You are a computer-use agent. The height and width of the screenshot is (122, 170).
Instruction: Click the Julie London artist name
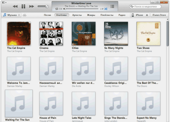(x=111, y=121)
